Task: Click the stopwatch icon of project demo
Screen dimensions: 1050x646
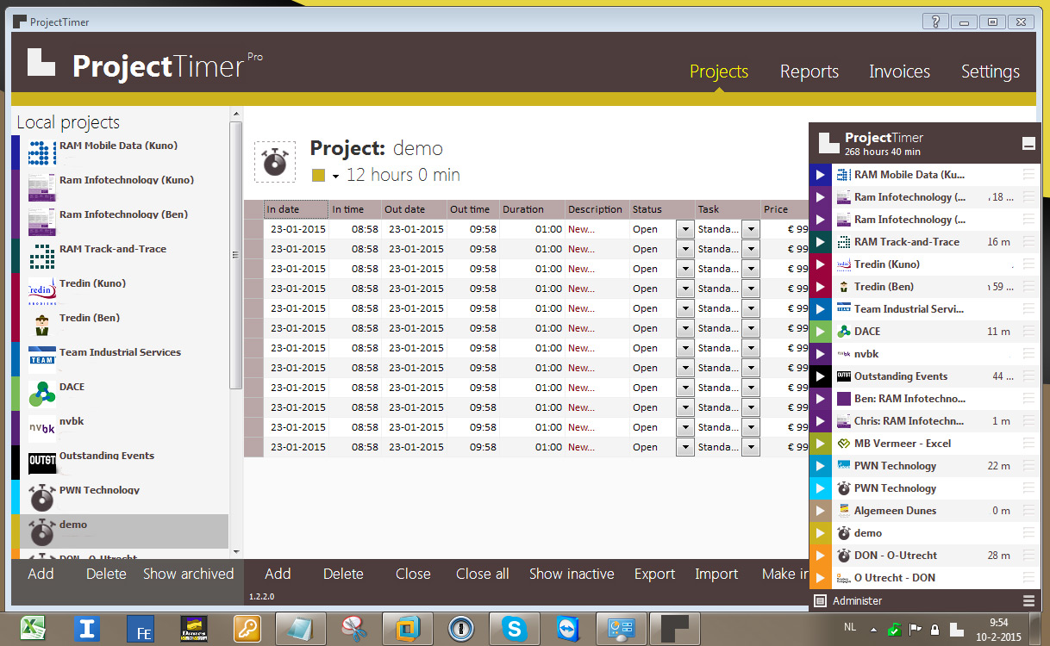Action: [275, 162]
